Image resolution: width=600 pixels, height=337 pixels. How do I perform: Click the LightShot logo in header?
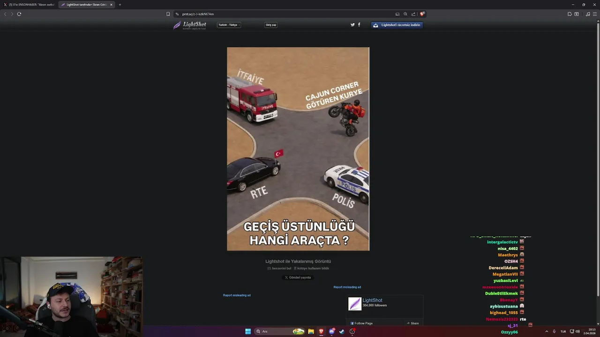pyautogui.click(x=190, y=25)
